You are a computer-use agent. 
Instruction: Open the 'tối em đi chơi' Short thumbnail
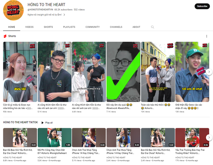[192, 72]
